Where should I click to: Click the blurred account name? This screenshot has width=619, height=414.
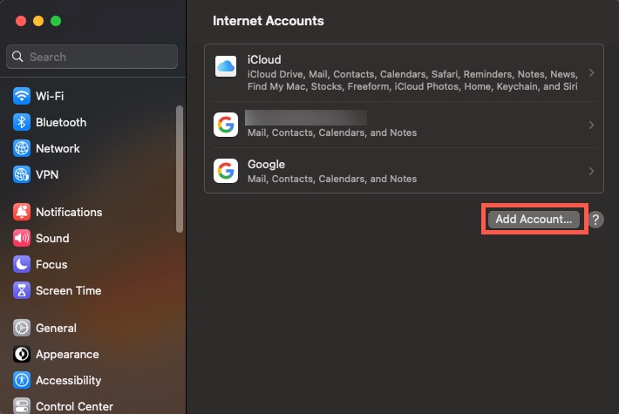[x=306, y=118]
